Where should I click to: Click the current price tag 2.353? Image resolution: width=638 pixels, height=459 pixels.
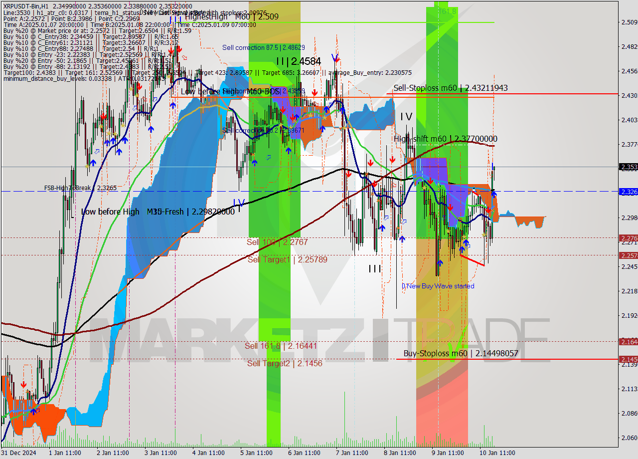[x=628, y=167]
